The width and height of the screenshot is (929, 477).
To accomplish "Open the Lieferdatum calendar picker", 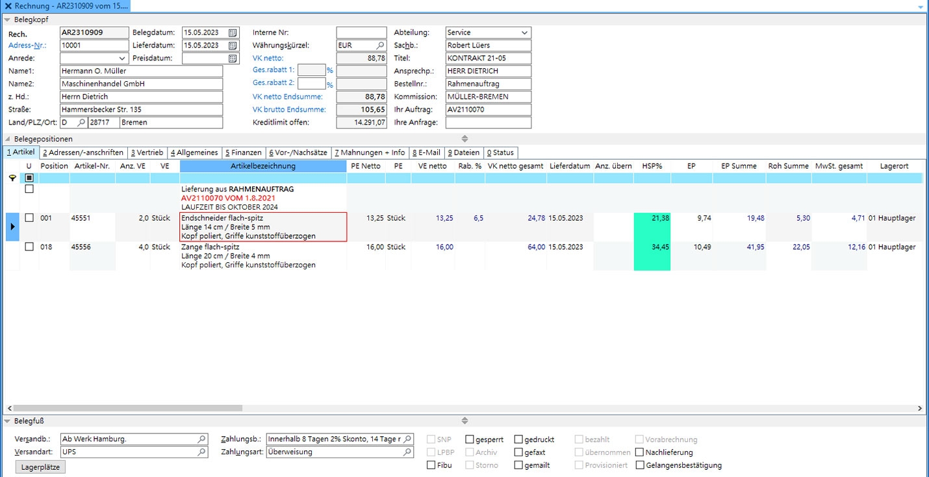I will coord(233,45).
